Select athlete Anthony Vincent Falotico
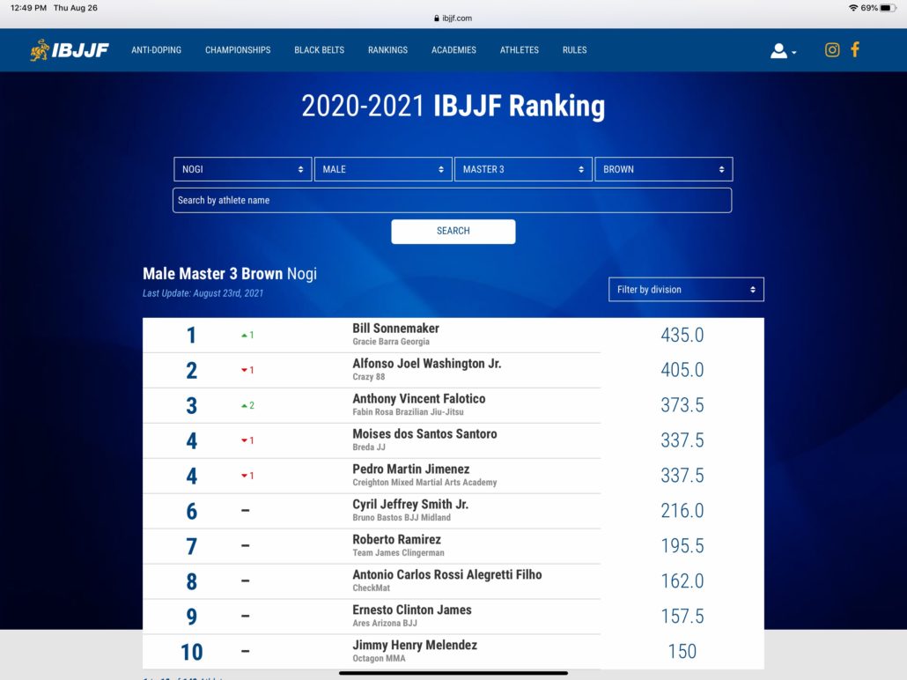 [419, 399]
